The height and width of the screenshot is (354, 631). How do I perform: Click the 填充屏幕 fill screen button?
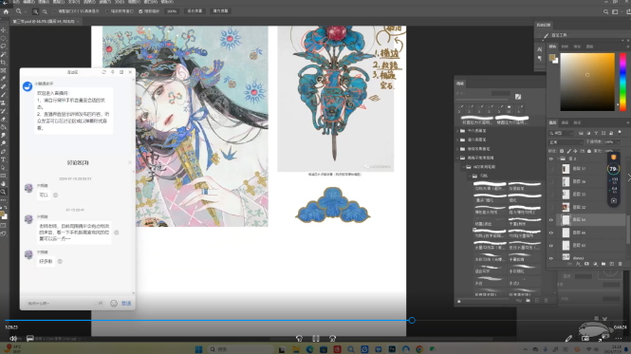tap(220, 11)
